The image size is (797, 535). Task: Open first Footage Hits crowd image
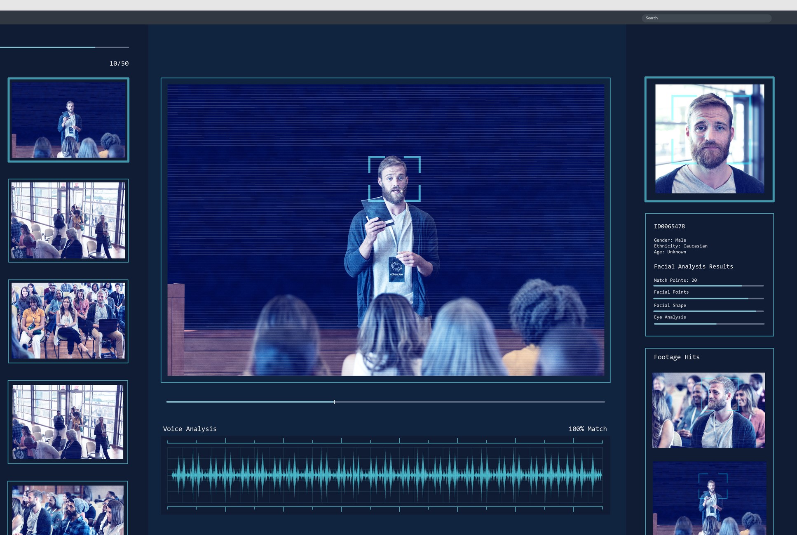click(x=708, y=410)
